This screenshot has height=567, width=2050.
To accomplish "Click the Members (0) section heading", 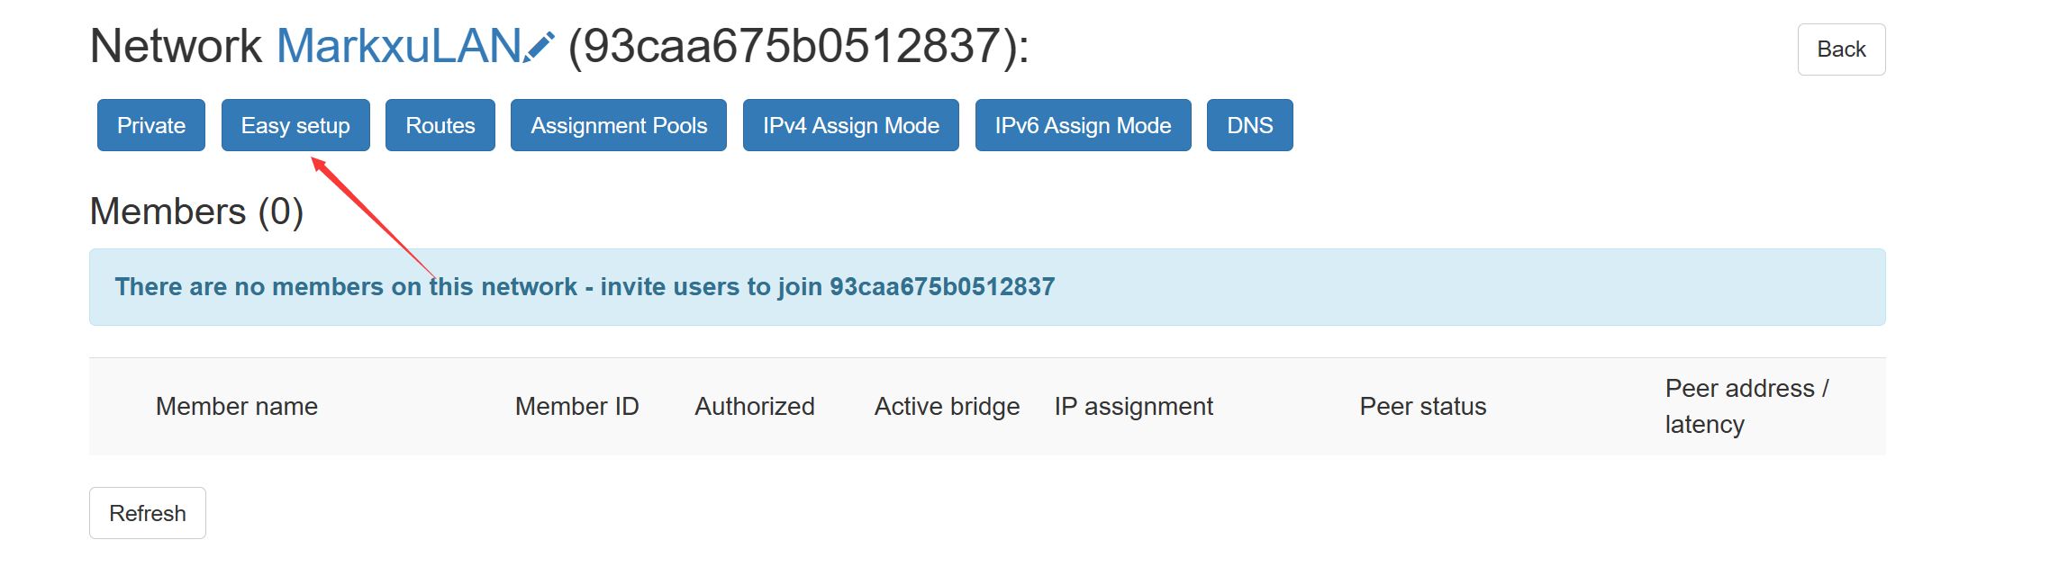I will (197, 212).
